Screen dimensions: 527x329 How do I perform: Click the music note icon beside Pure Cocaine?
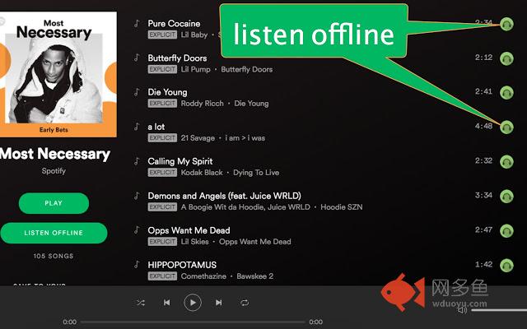pyautogui.click(x=137, y=23)
